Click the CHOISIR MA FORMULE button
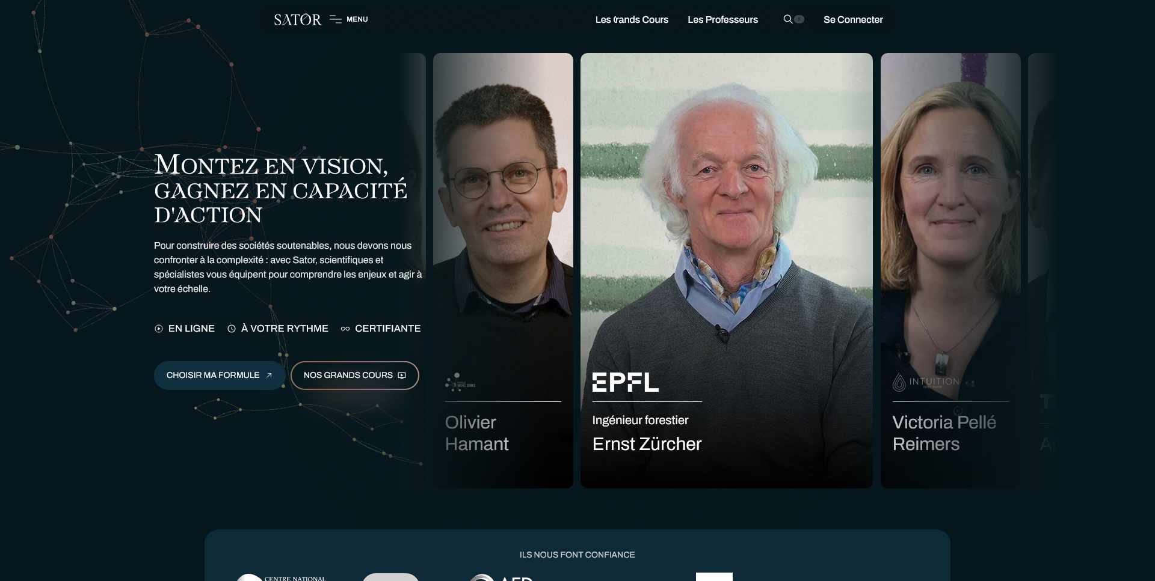 pyautogui.click(x=220, y=376)
